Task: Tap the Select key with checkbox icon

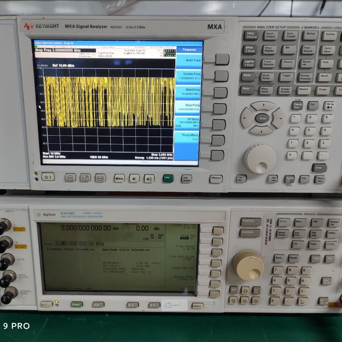Action: (x=289, y=179)
